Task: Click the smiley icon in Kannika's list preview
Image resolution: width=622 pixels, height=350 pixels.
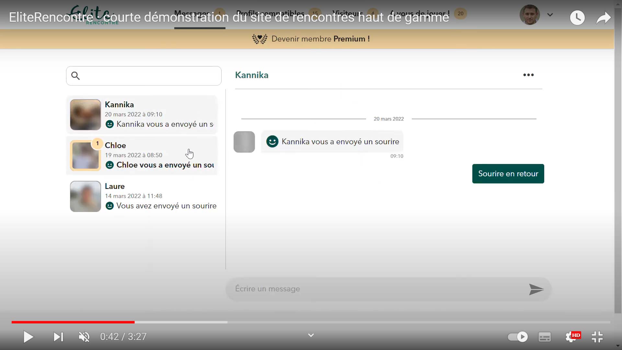Action: [110, 124]
